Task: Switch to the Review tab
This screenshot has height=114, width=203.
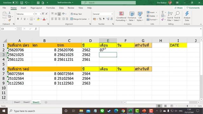Action: 71,8
